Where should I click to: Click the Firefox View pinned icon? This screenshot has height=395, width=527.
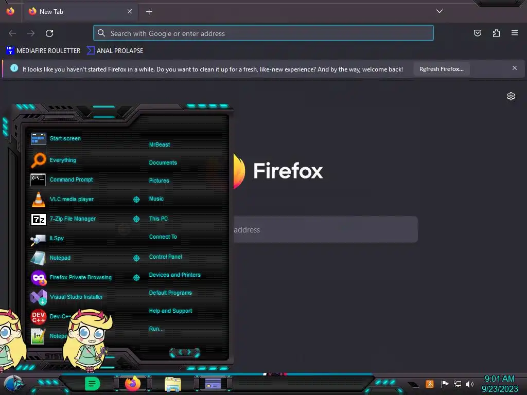click(x=10, y=11)
